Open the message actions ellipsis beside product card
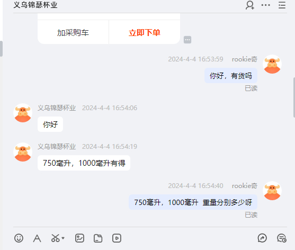 [187, 40]
